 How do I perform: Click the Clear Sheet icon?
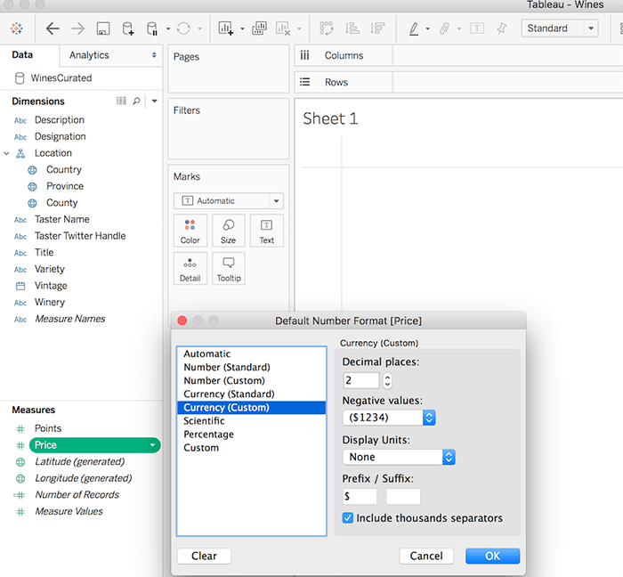(283, 28)
